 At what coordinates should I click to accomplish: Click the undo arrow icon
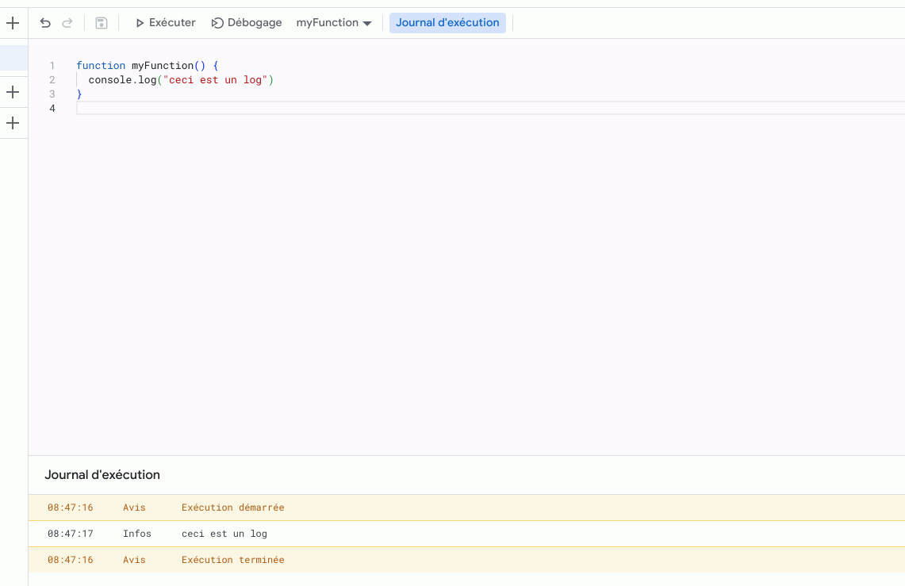point(45,23)
